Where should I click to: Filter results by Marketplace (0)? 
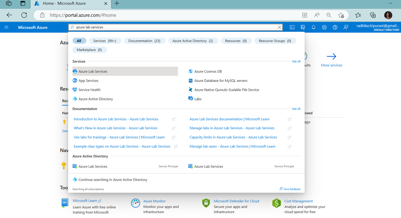(89, 50)
